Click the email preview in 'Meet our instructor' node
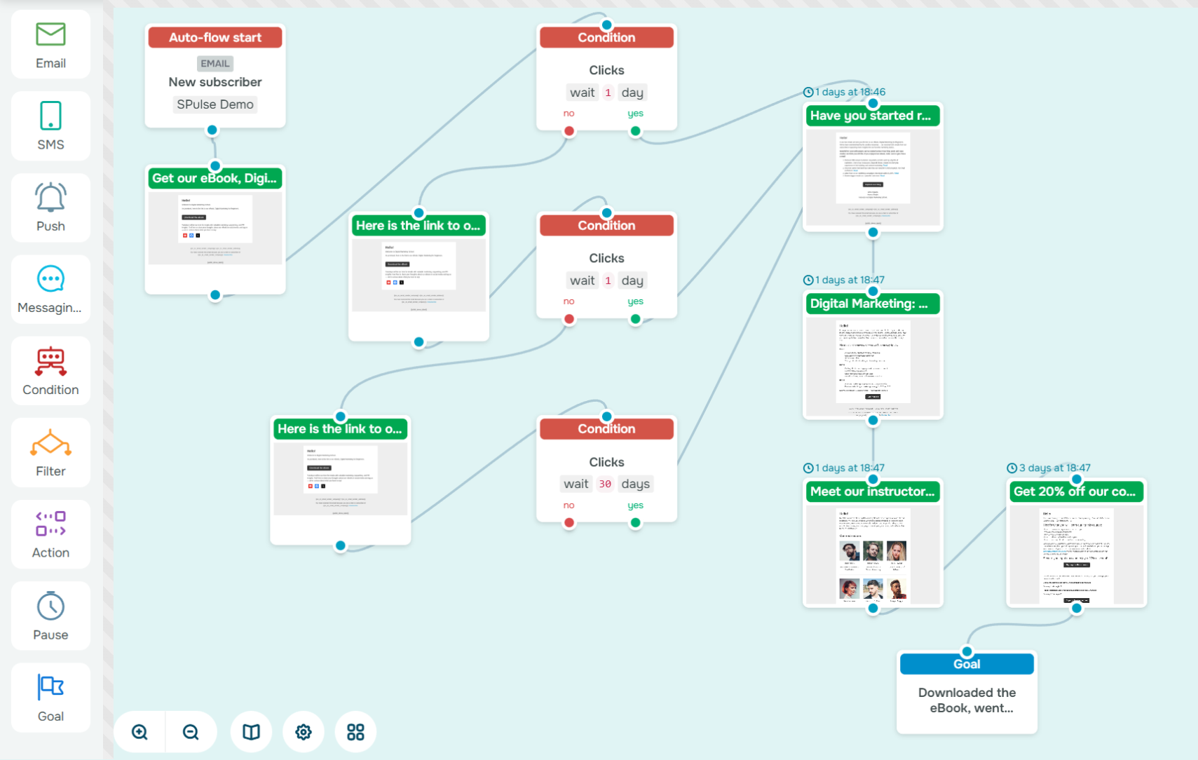The image size is (1198, 760). tap(872, 554)
